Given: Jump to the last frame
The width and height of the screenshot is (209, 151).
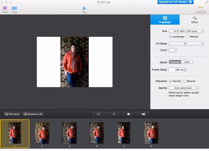Looking at the screenshot, I should (143, 114).
